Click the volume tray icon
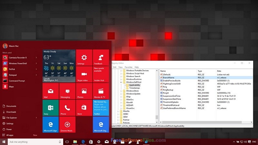The height and width of the screenshot is (145, 258). pos(246,142)
